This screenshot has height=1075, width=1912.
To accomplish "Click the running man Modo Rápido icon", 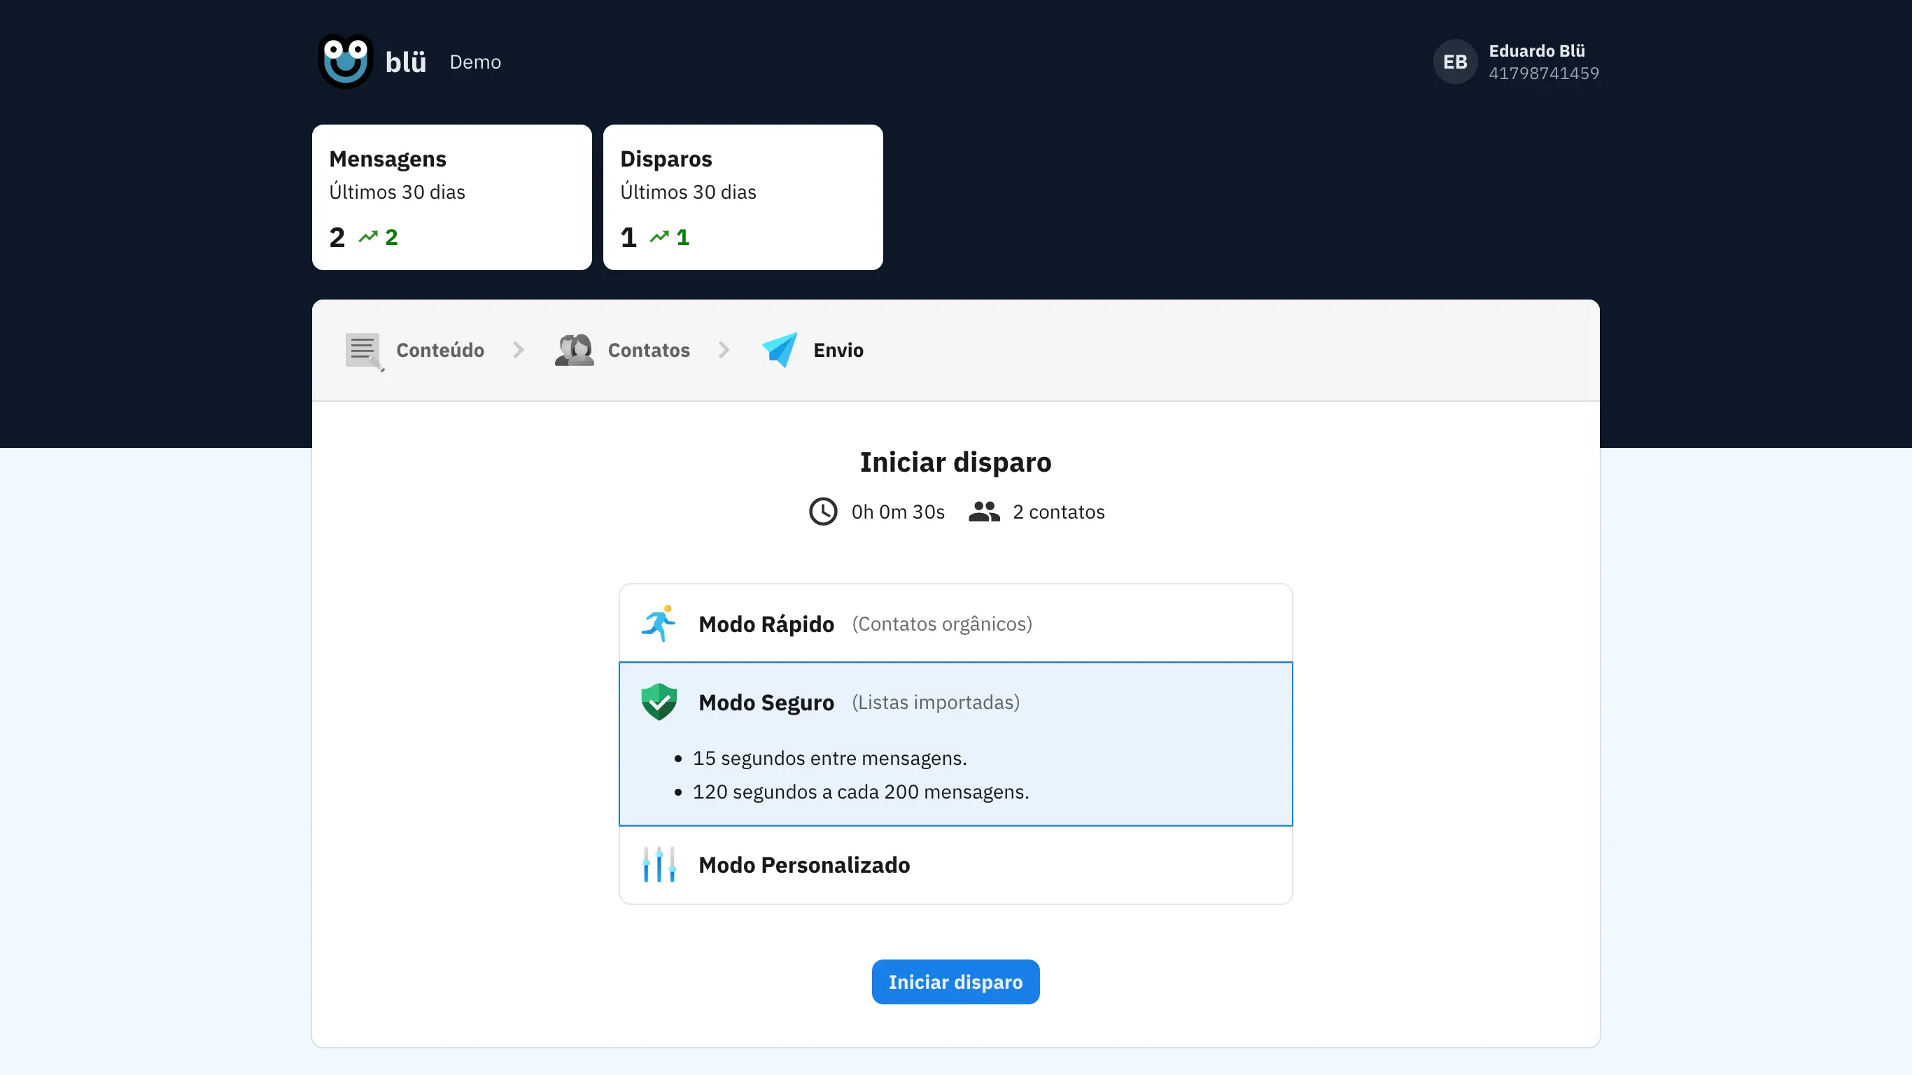I will tap(659, 624).
